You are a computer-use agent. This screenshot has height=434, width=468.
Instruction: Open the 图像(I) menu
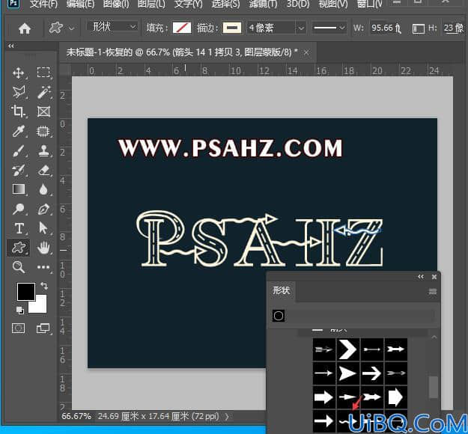(x=116, y=4)
